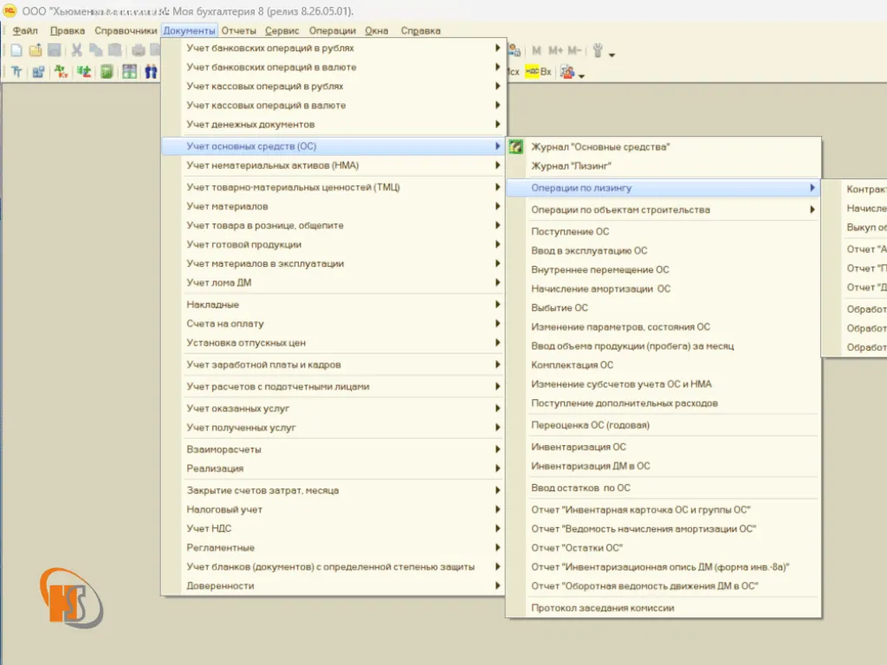Image resolution: width=887 pixels, height=665 pixels.
Task: Open the Файл menu
Action: pyautogui.click(x=25, y=30)
